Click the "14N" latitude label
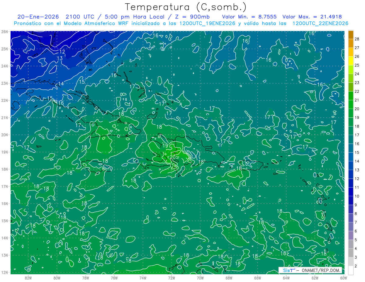The width and height of the screenshot is (365, 282). [x=4, y=238]
